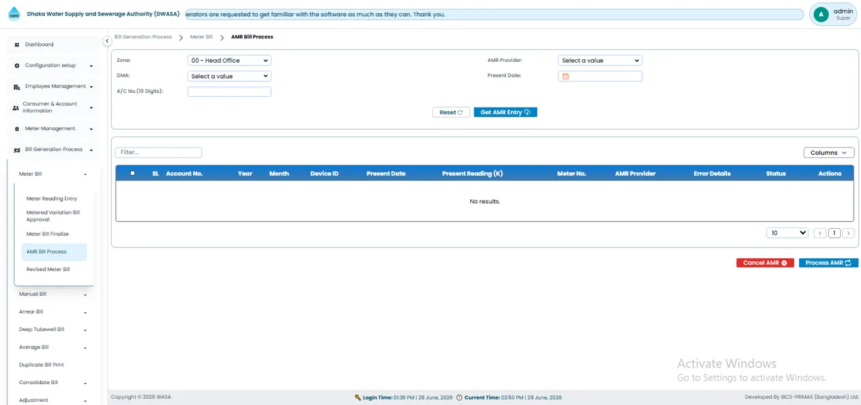
Task: Click the Get AMR Entry button
Action: 505,112
